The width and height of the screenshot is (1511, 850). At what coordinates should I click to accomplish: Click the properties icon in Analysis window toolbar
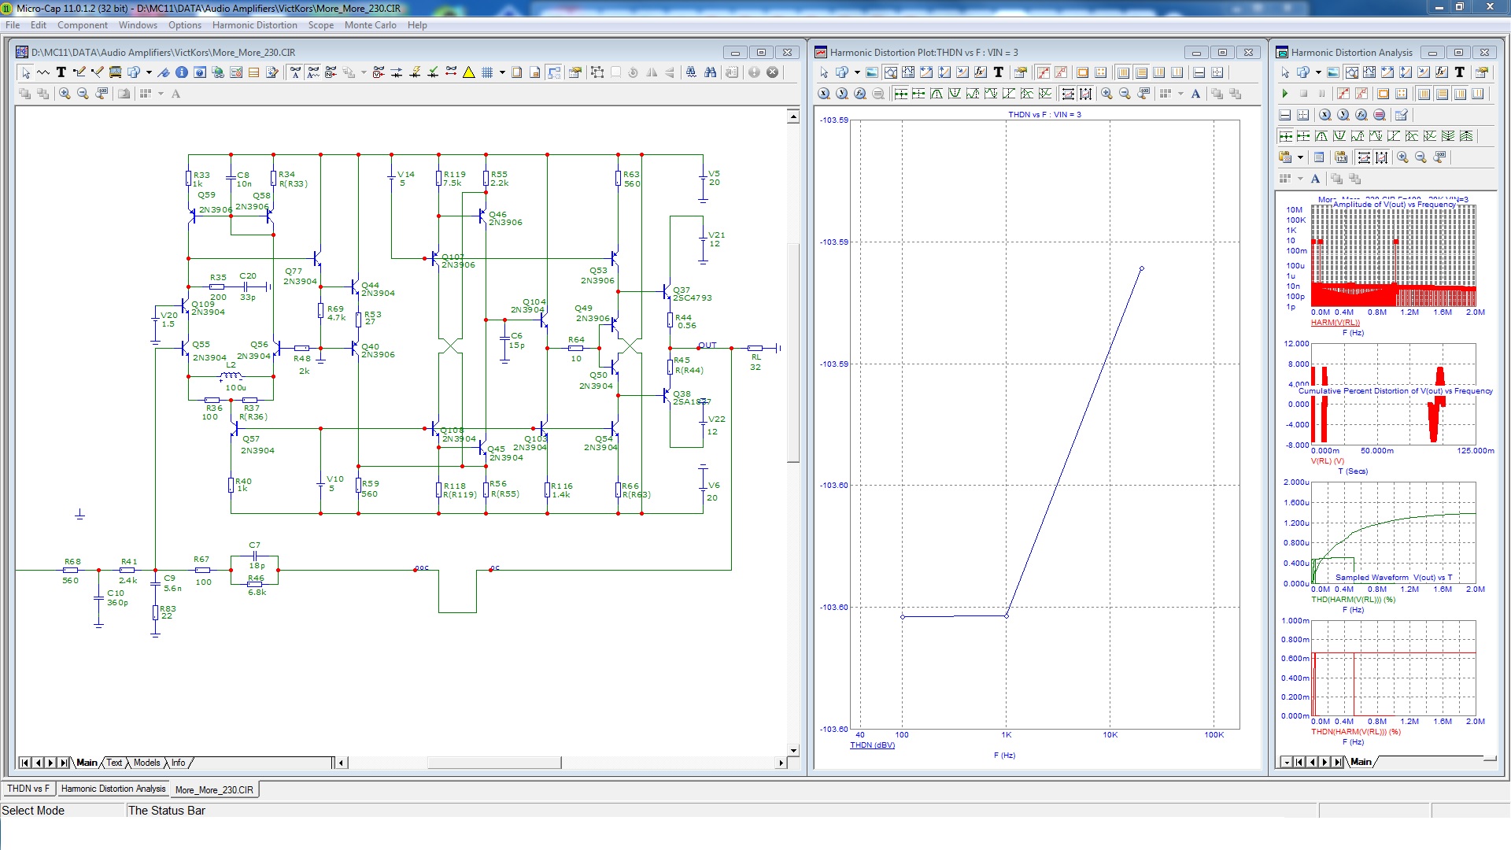(x=1482, y=72)
